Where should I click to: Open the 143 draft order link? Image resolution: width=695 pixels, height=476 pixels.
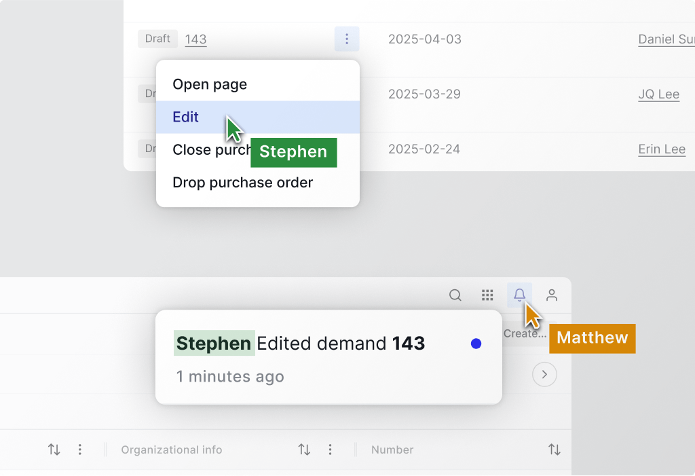(195, 39)
